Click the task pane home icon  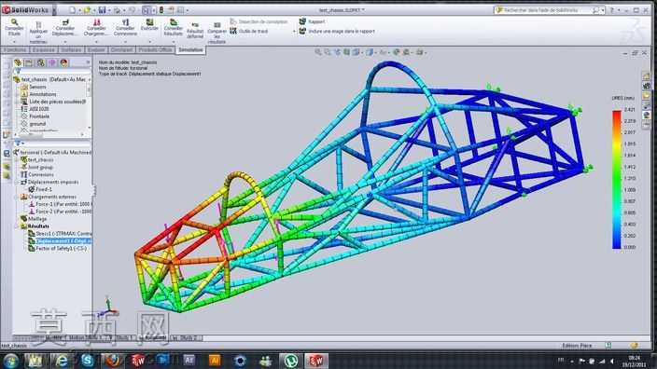[x=646, y=76]
